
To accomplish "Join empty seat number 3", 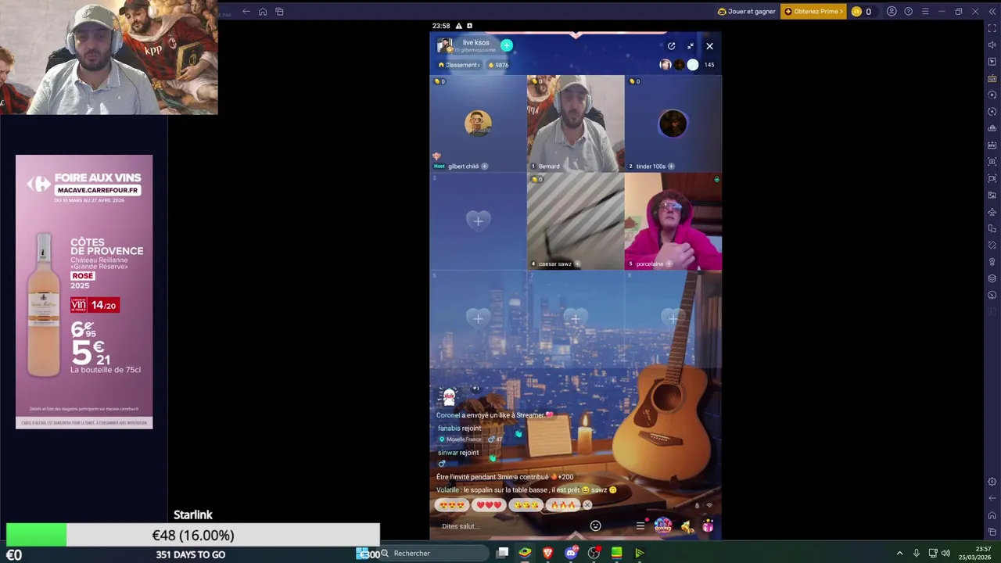I will tap(478, 221).
